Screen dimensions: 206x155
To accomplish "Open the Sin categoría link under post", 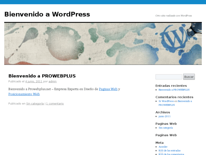I will [x=35, y=104].
